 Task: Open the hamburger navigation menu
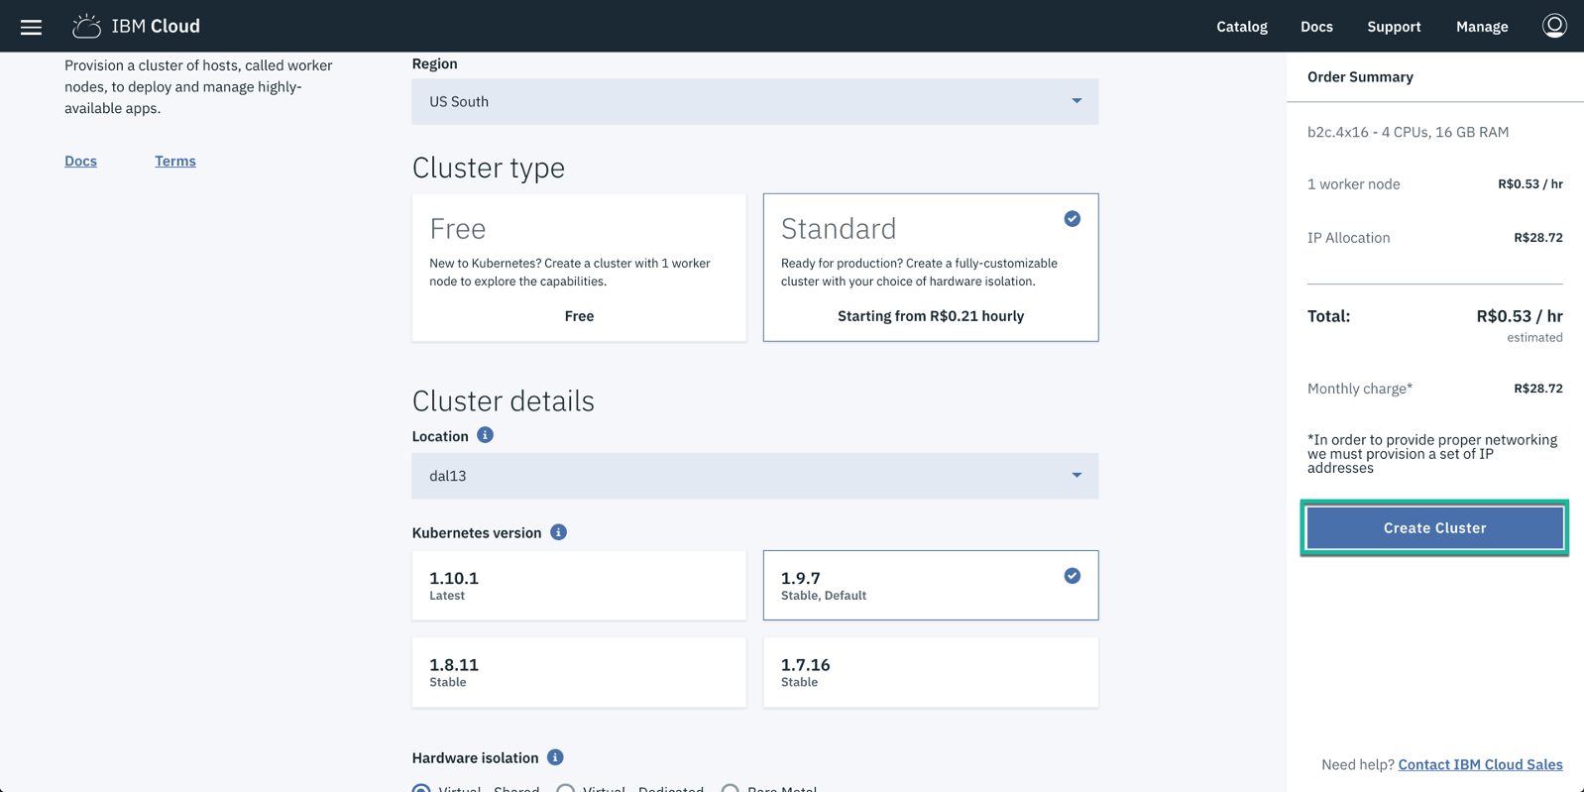[31, 27]
